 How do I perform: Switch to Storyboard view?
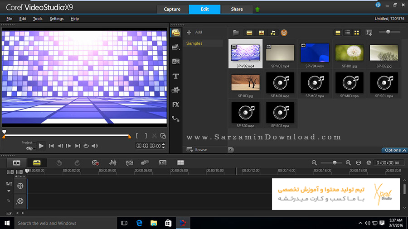tap(17, 163)
